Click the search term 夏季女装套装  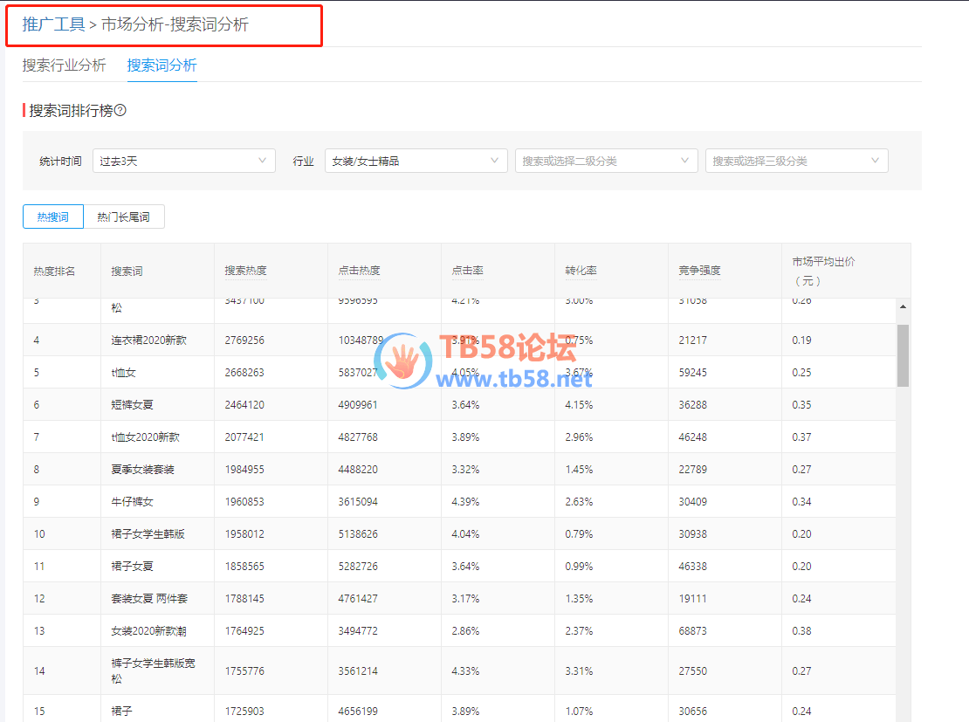coord(143,469)
